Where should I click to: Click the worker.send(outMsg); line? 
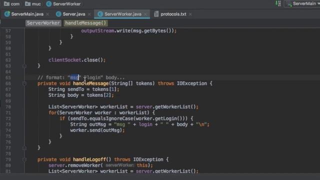[x=97, y=130]
